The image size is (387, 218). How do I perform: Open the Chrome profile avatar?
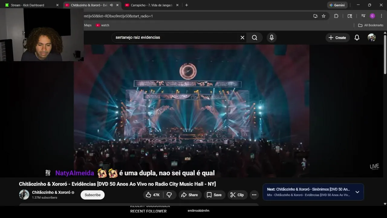(372, 16)
